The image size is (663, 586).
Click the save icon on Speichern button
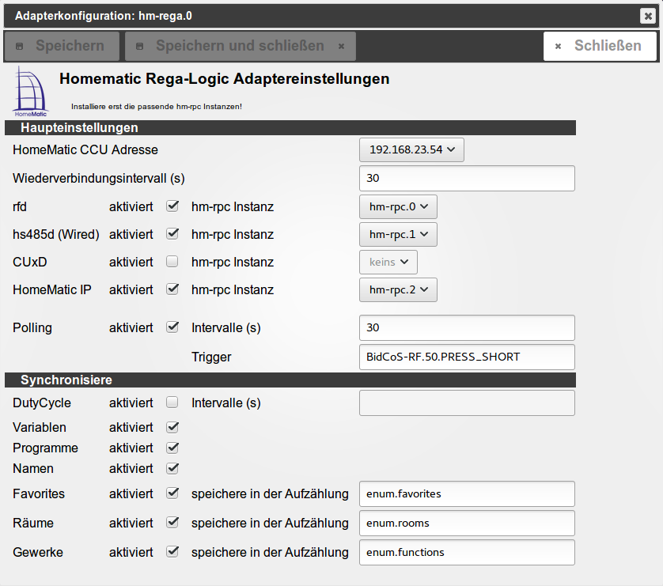pyautogui.click(x=21, y=47)
